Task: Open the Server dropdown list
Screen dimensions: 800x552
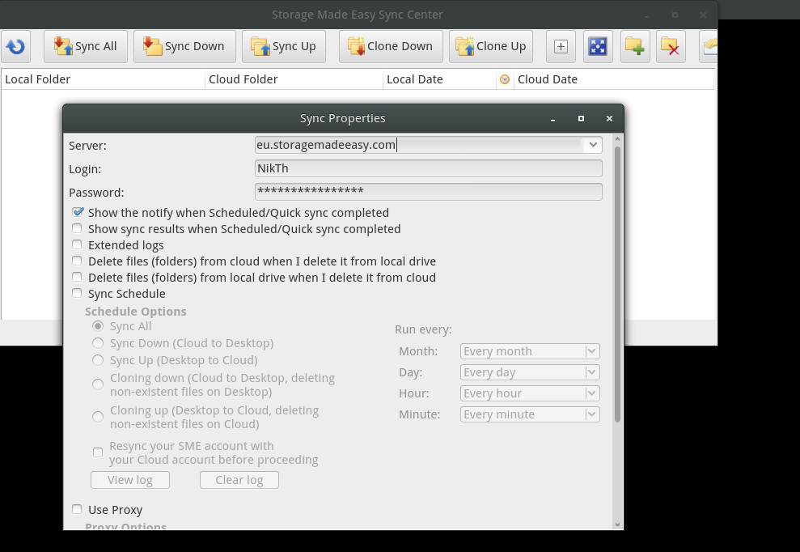Action: [x=593, y=145]
